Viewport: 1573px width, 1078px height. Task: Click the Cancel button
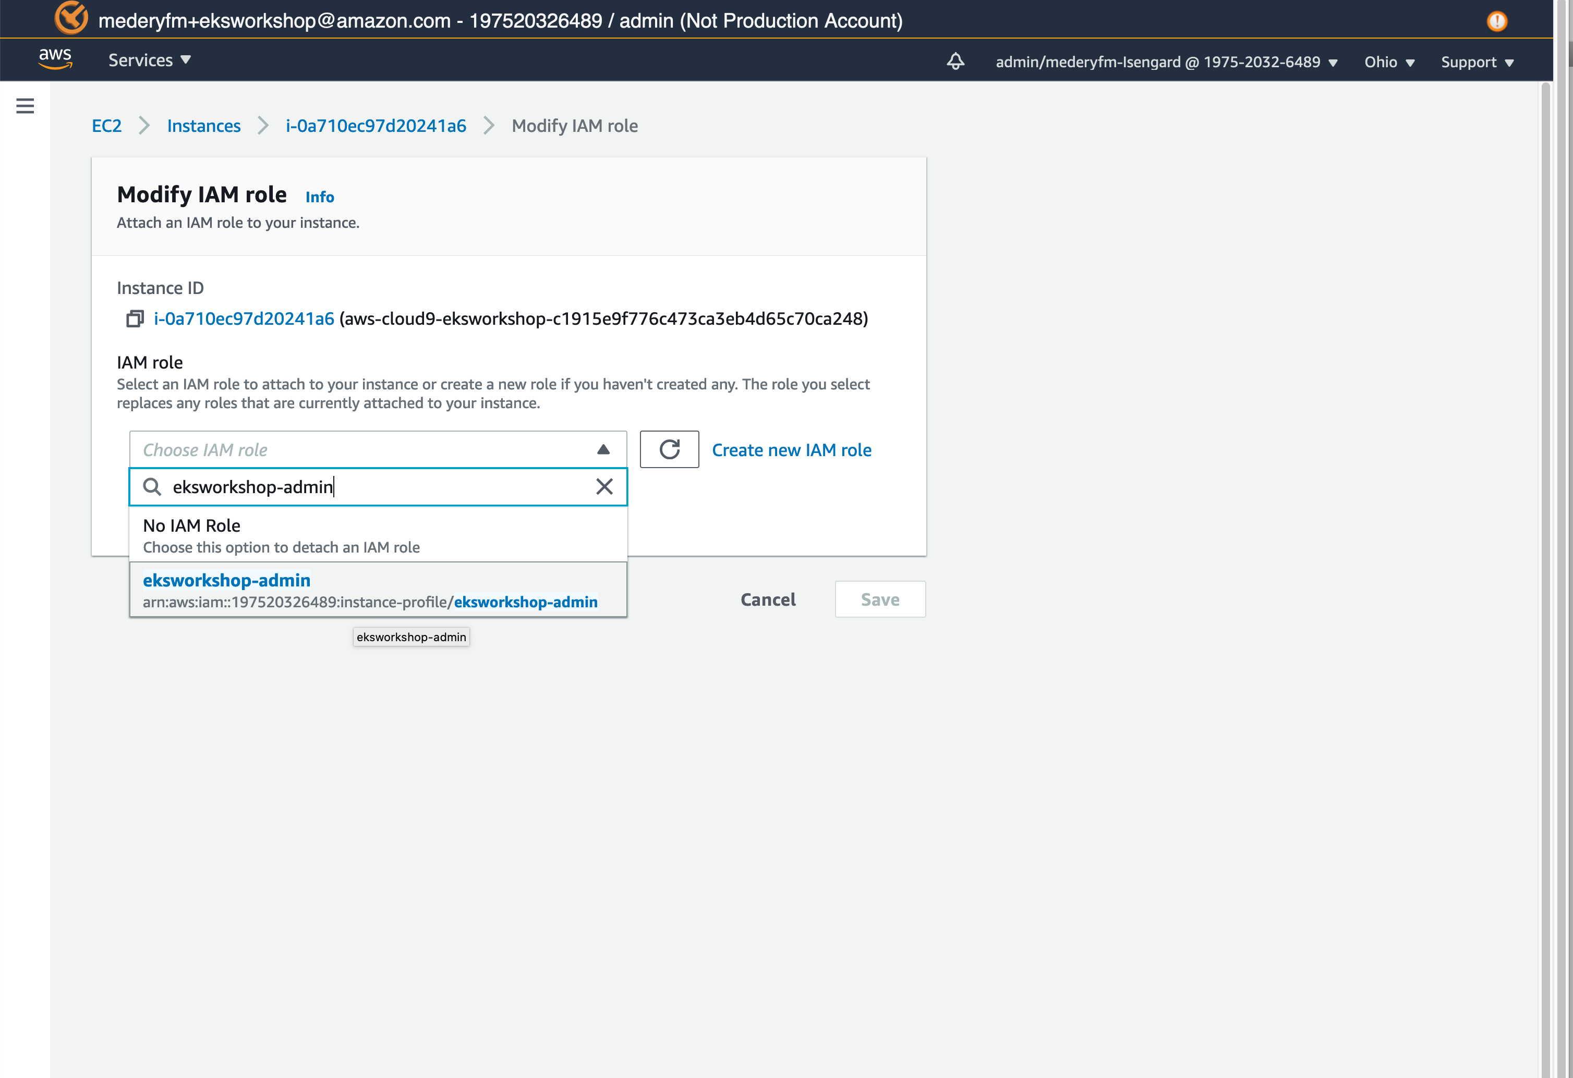click(767, 599)
